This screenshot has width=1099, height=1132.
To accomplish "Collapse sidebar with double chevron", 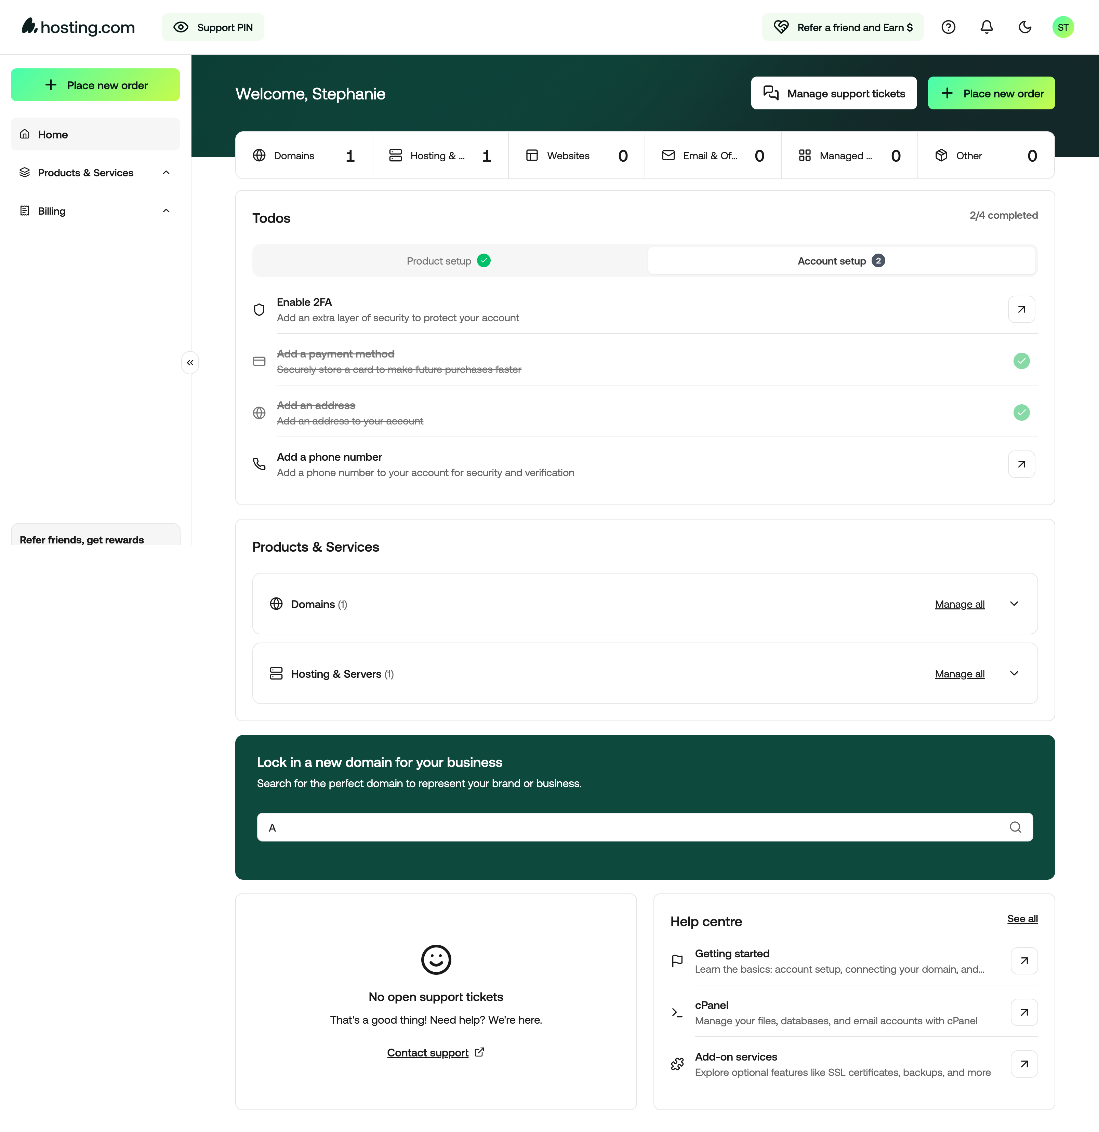I will pyautogui.click(x=190, y=363).
